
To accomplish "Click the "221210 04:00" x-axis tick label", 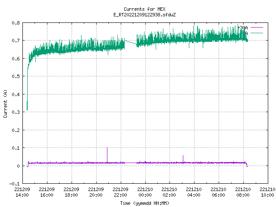I will (x=194, y=192).
